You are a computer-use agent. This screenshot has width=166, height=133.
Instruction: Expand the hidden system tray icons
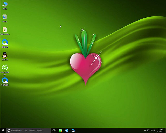coord(145,130)
